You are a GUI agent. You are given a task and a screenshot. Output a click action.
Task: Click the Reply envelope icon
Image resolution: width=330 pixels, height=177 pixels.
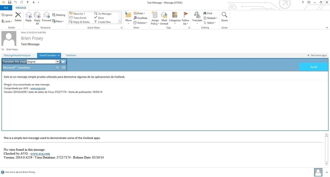coord(28,15)
